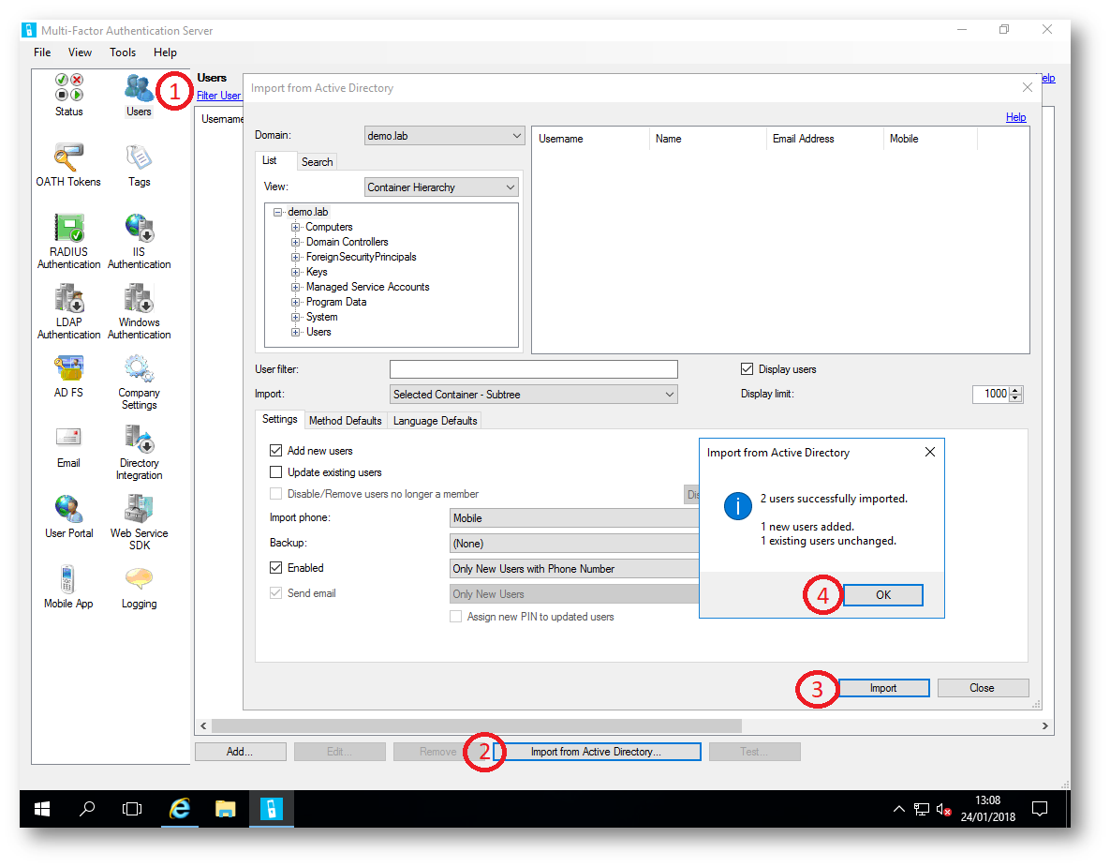Click the taskbar search magnifier
This screenshot has height=867, width=1110.
click(x=87, y=808)
